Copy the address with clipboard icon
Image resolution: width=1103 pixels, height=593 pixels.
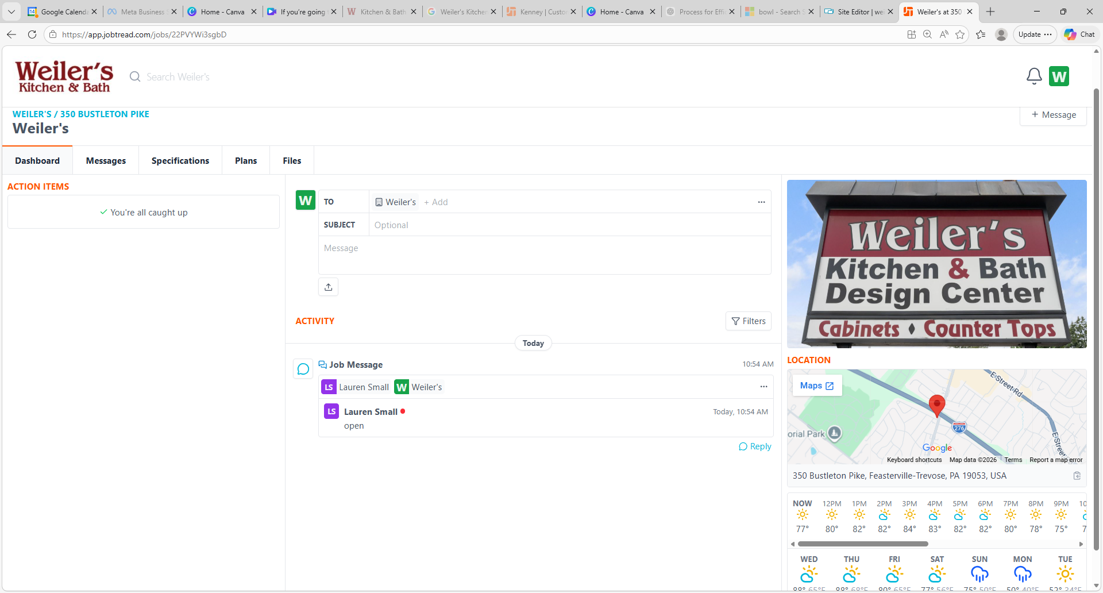pos(1077,476)
